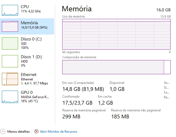Viewport: 176px width, 137px height.
Task: Open the Abrir Monitor de Recursos link
Action: point(58,132)
